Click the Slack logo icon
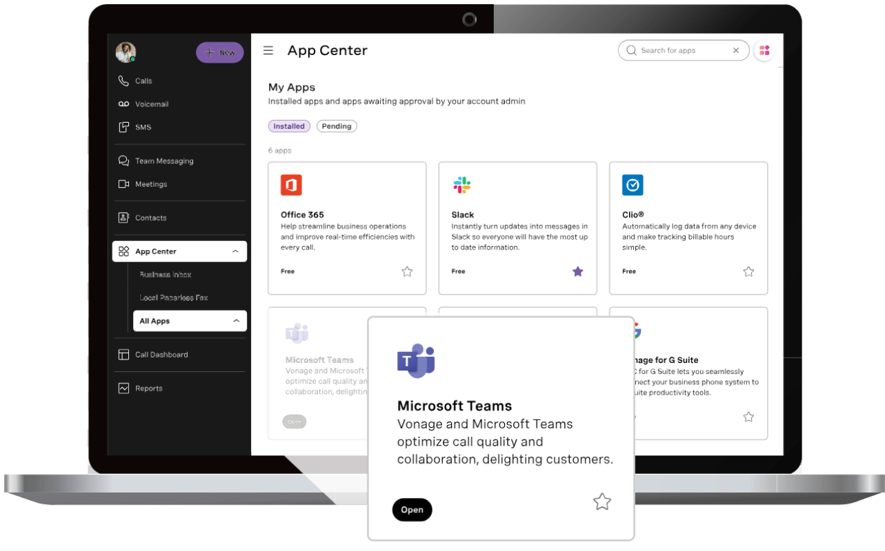This screenshot has width=885, height=551. 461,185
